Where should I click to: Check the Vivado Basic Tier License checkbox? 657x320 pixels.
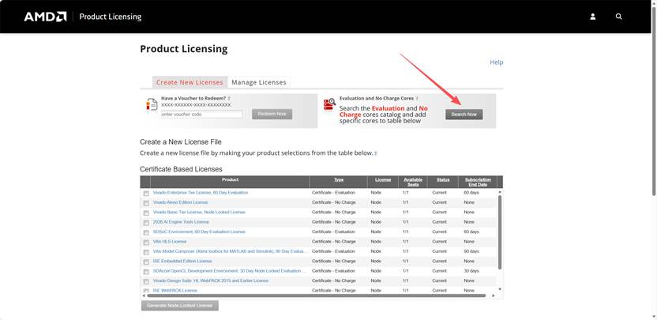146,213
